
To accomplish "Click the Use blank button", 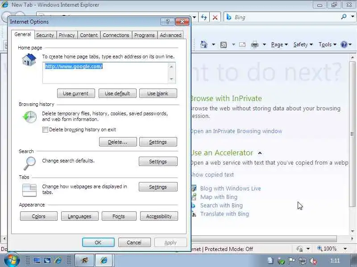I will 158,93.
